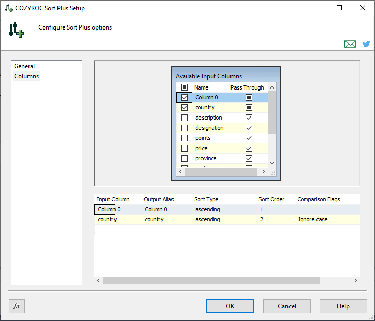Image resolution: width=375 pixels, height=321 pixels.
Task: Open the Twitter bird icon
Action: click(366, 44)
